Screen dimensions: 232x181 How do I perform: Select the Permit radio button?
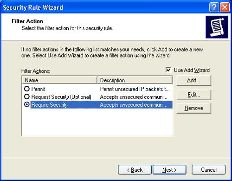pos(27,89)
